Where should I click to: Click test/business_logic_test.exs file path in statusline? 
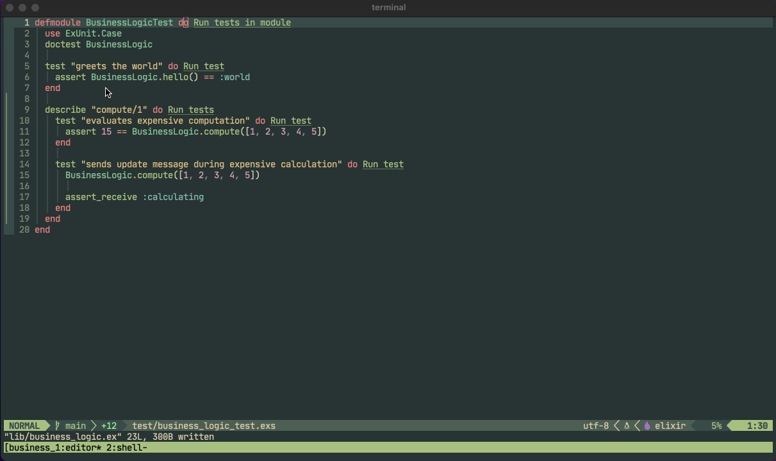204,426
